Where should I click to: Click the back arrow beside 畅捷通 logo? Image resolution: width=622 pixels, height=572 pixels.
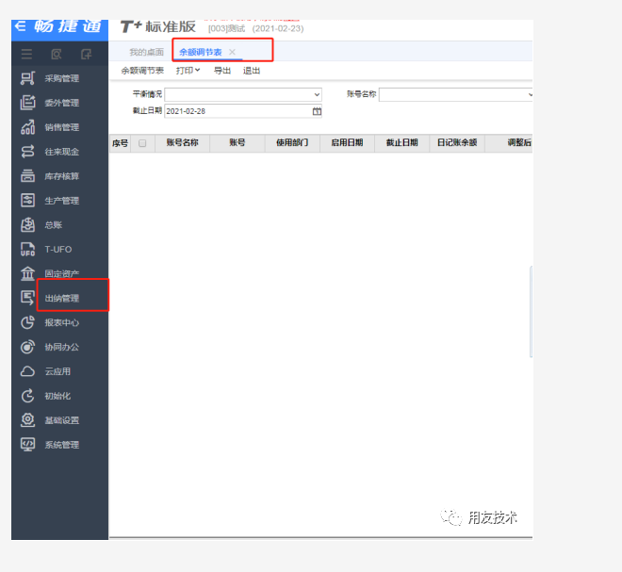[x=20, y=26]
